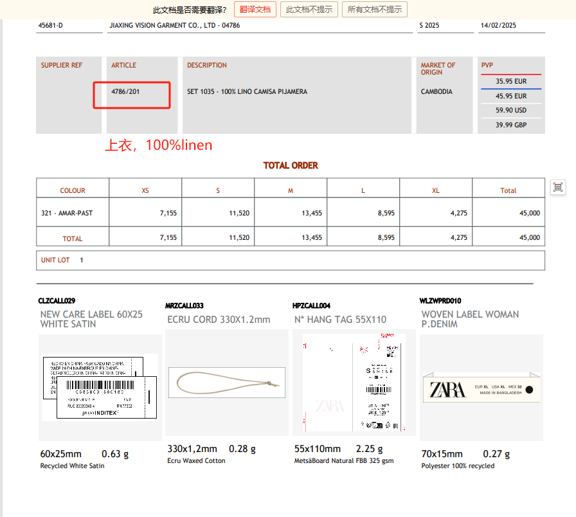Click the new care label barcode image
Image resolution: width=576 pixels, height=517 pixels.
click(100, 386)
